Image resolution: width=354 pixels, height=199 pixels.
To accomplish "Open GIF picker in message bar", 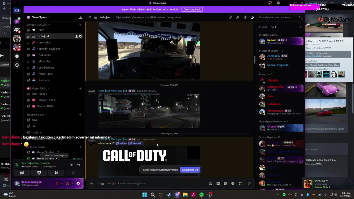I will pos(218,183).
